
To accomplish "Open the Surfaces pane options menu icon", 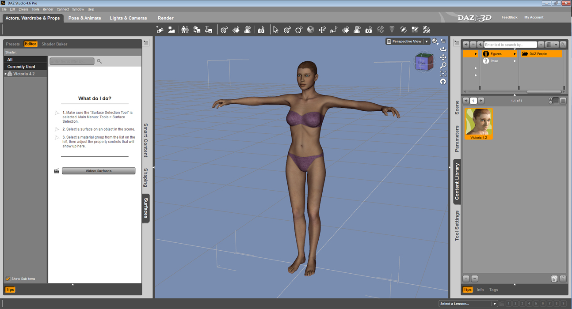I will [x=146, y=43].
